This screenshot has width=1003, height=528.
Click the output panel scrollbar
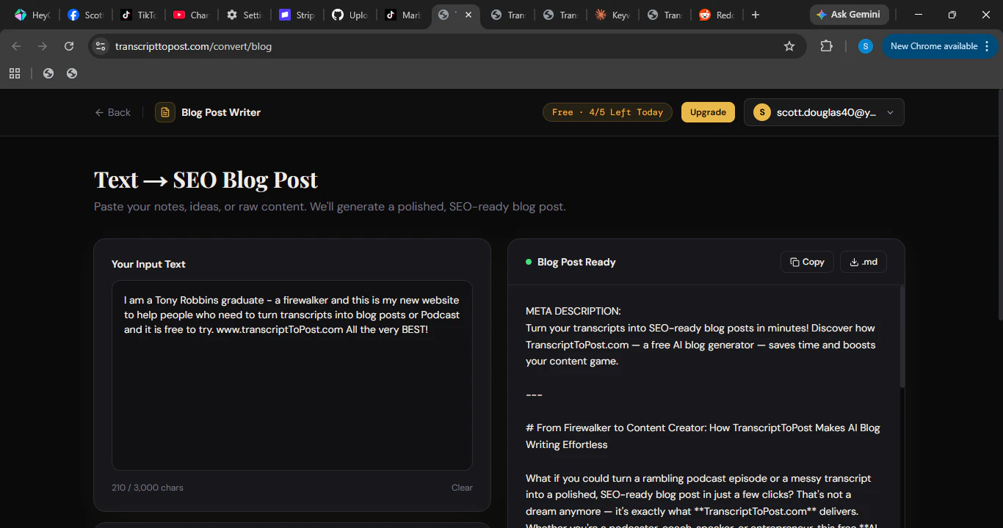point(902,337)
